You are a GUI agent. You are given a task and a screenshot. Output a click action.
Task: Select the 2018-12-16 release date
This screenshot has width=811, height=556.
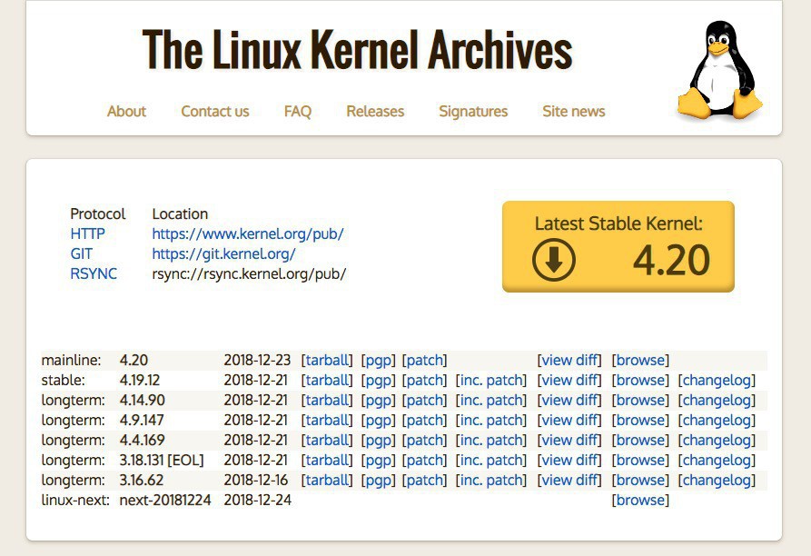(x=256, y=480)
